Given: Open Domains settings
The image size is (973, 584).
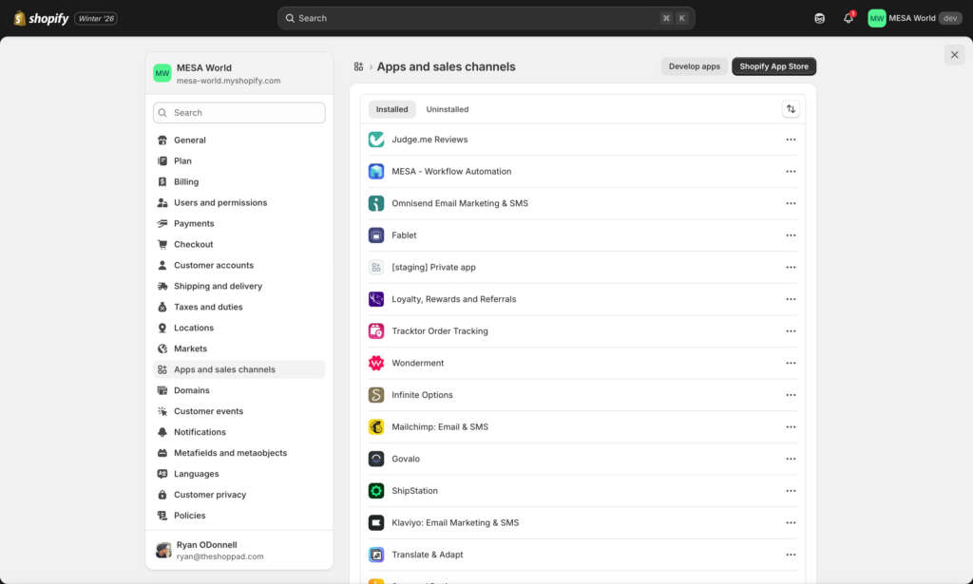Looking at the screenshot, I should click(238, 390).
